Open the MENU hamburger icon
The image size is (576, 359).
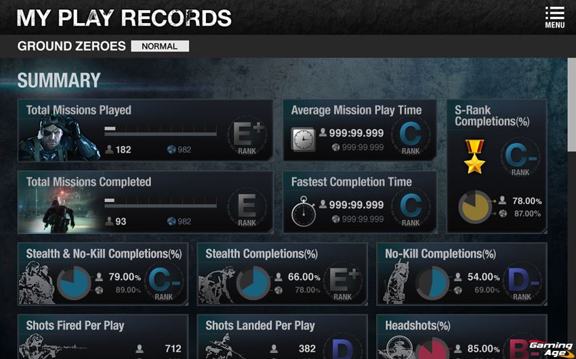point(555,17)
